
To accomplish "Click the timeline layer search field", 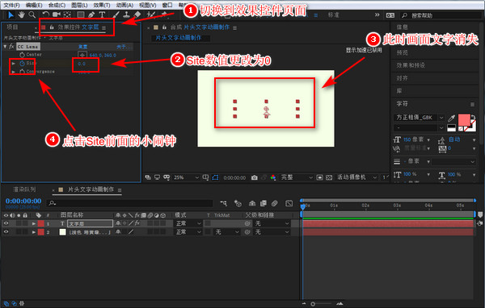I will 130,203.
